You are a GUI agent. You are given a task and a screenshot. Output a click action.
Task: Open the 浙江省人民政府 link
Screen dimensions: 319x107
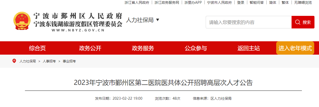coord(137,3)
